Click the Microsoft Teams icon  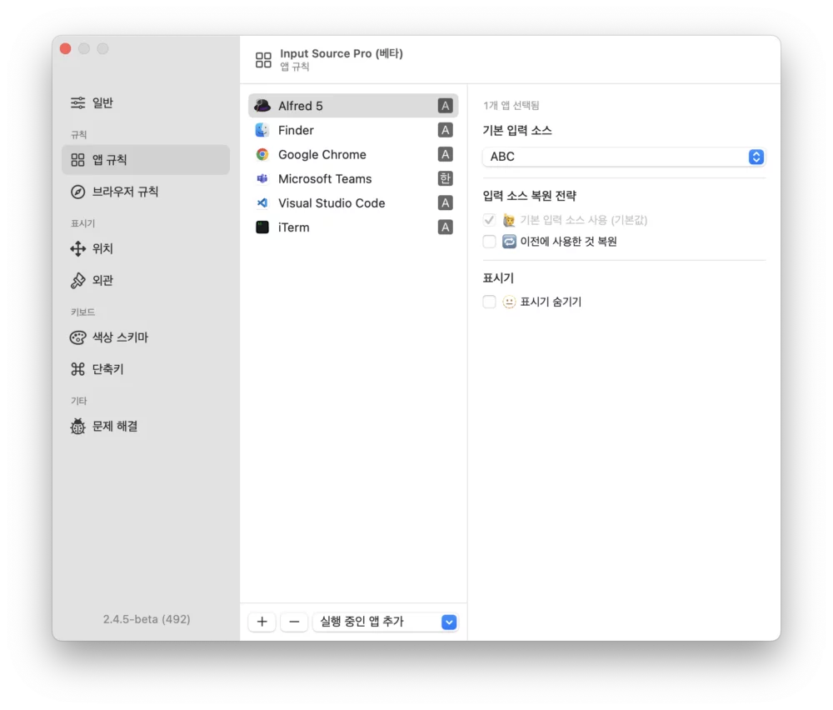coord(262,178)
